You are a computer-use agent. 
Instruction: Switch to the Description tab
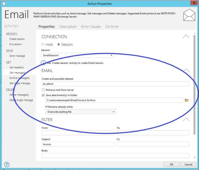click(68, 27)
